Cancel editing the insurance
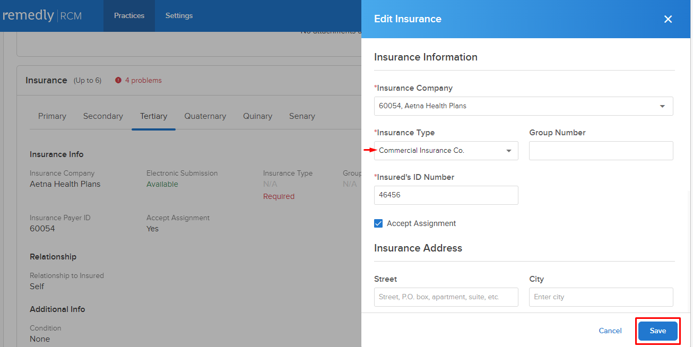 610,331
